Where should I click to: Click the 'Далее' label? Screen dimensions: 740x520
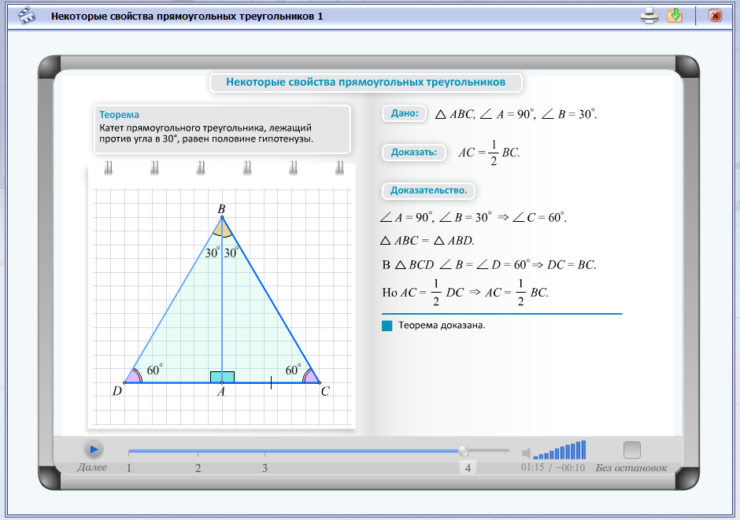[x=92, y=467]
